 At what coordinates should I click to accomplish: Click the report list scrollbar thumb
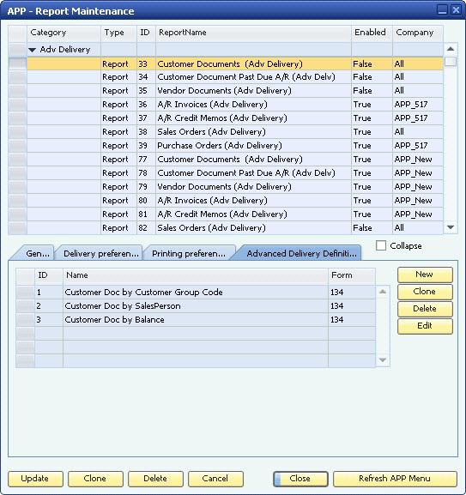[451, 61]
